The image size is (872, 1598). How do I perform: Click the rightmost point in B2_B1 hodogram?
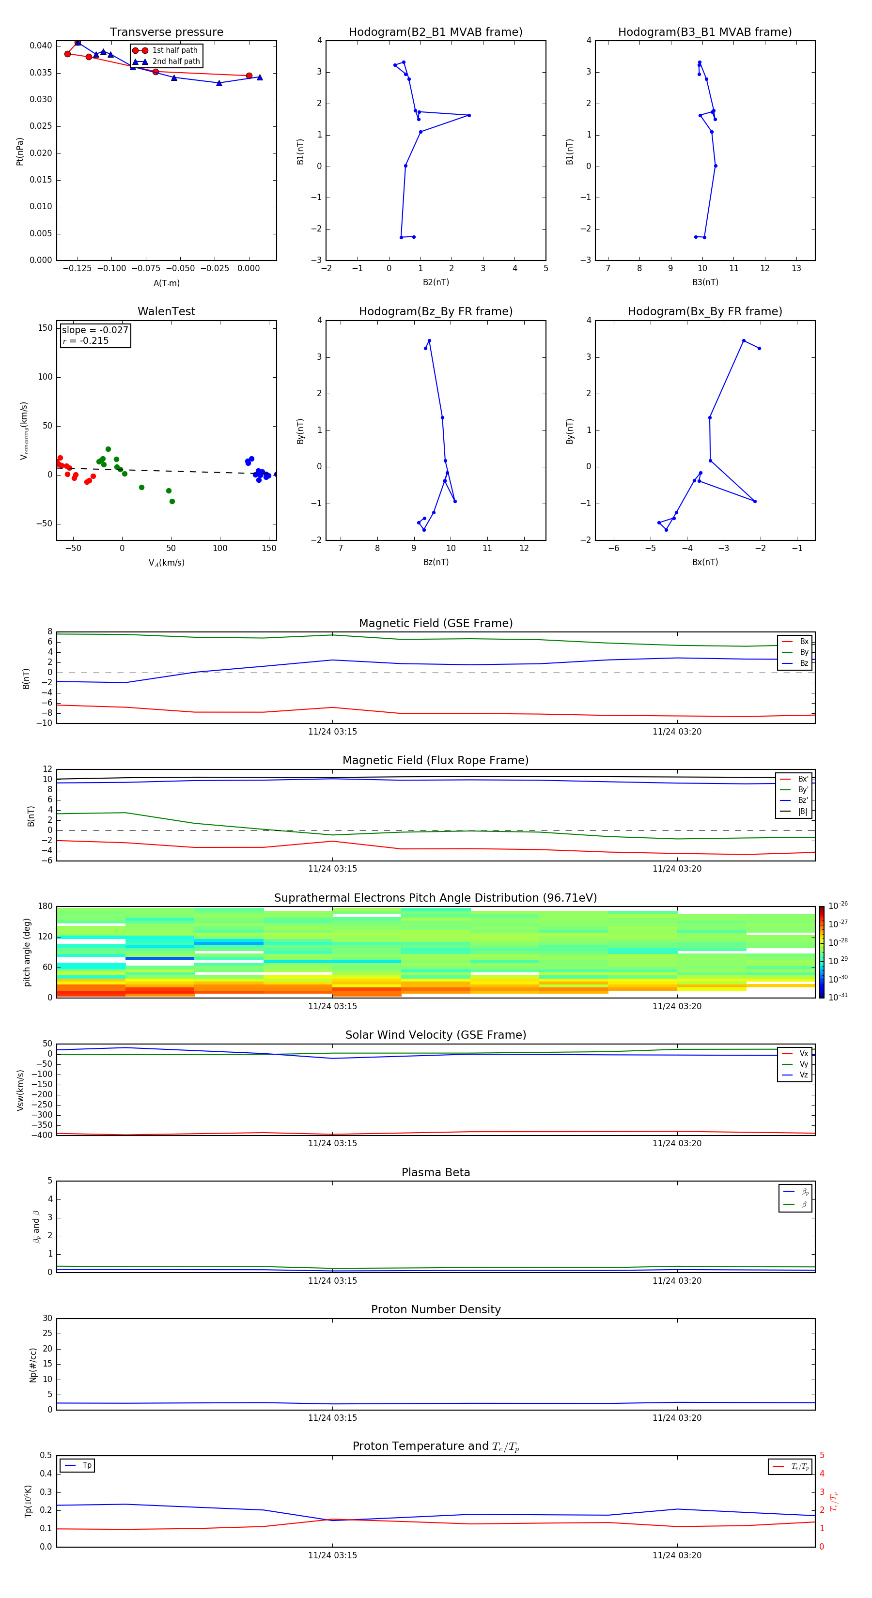coord(468,115)
